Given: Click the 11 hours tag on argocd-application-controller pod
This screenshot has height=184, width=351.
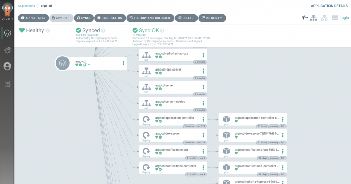Looking at the screenshot, I should coord(262,126).
